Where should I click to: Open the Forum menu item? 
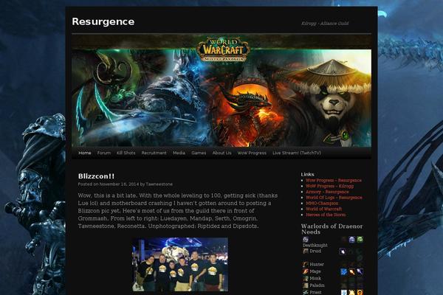coord(104,153)
